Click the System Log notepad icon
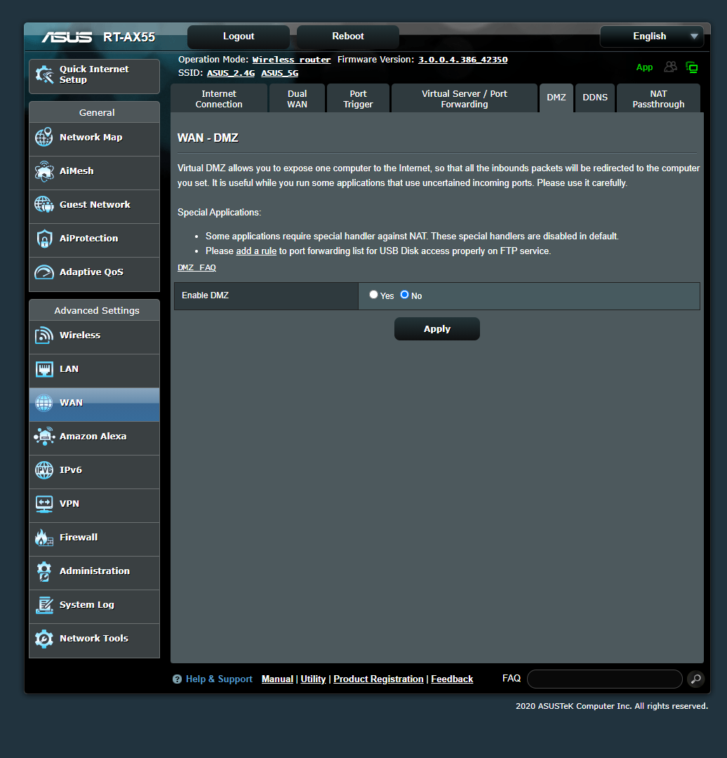The image size is (727, 758). 44,605
